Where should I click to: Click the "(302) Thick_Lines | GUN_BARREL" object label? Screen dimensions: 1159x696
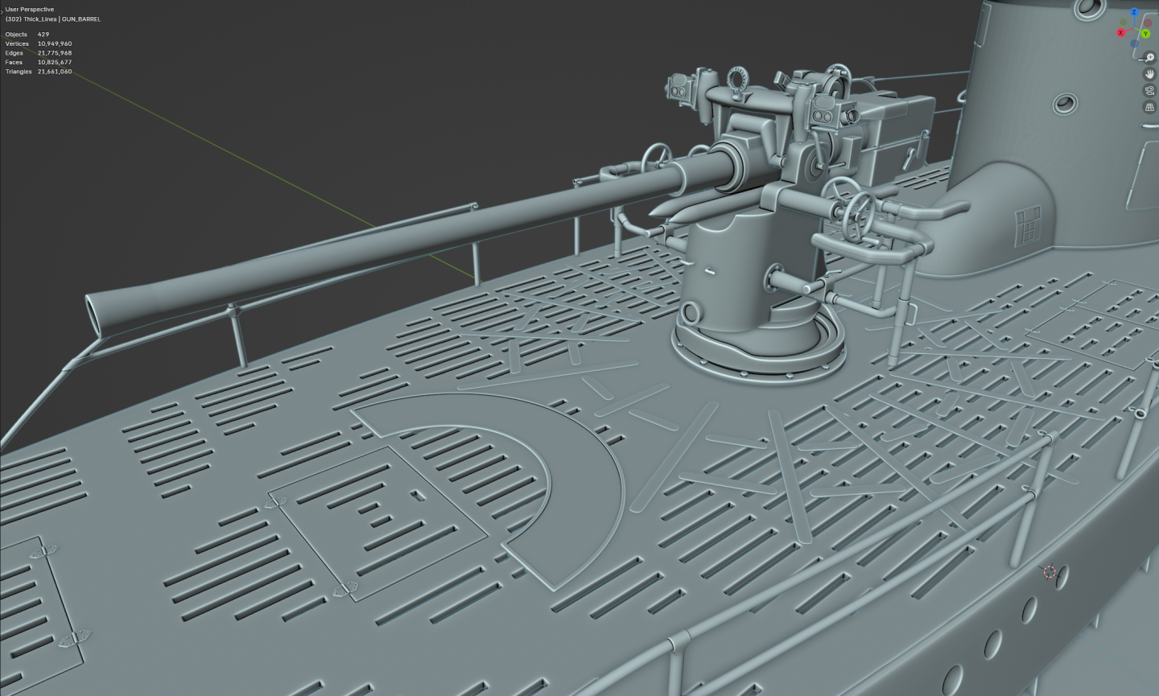53,19
